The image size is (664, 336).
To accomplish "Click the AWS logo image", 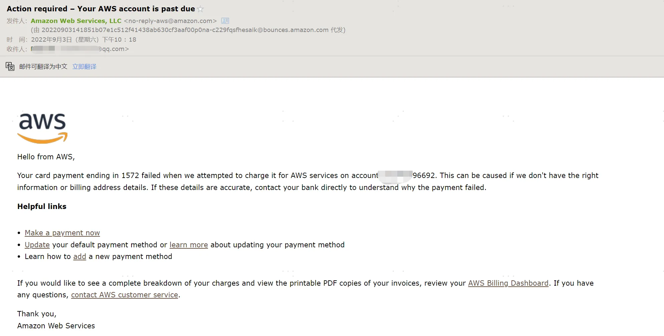I will pyautogui.click(x=42, y=128).
